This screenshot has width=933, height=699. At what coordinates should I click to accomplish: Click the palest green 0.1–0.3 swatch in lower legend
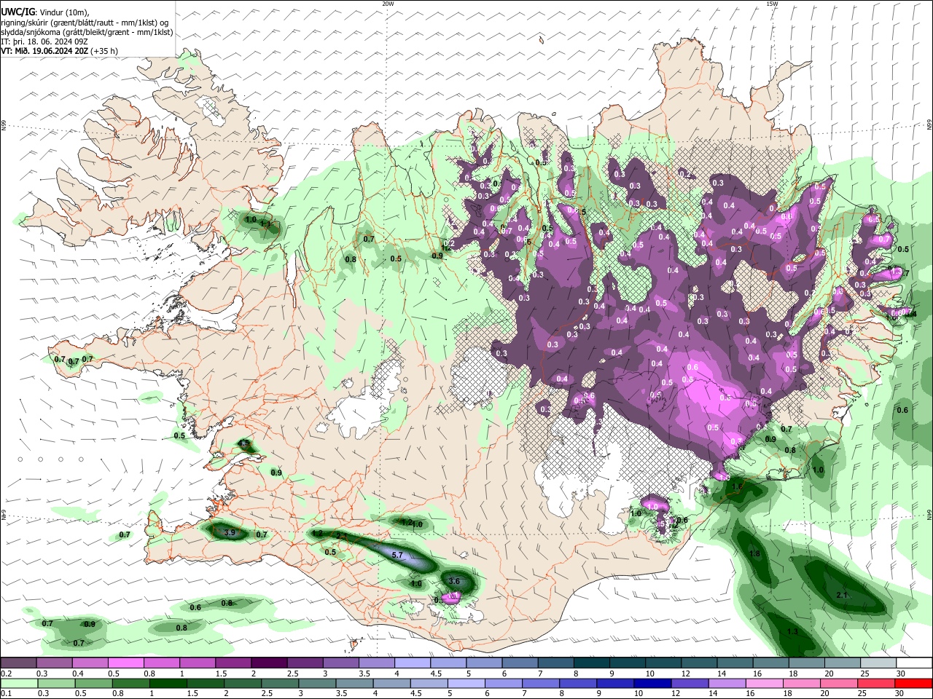(19, 683)
